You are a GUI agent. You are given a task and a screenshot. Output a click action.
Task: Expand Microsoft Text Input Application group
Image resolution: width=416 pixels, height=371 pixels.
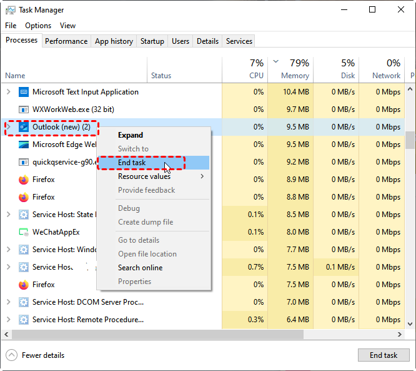(x=8, y=92)
